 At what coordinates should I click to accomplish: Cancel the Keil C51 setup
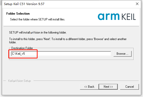point(129,87)
